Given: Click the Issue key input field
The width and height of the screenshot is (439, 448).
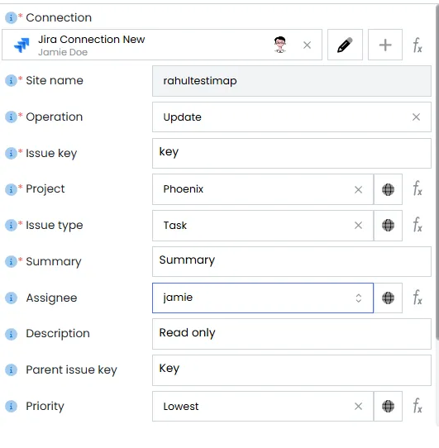Looking at the screenshot, I should (292, 154).
